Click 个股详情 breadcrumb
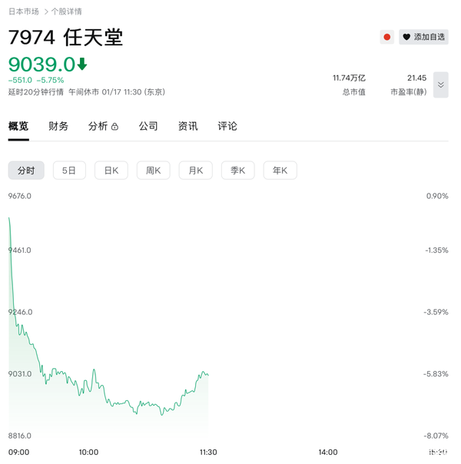The height and width of the screenshot is (464, 461). click(x=67, y=12)
